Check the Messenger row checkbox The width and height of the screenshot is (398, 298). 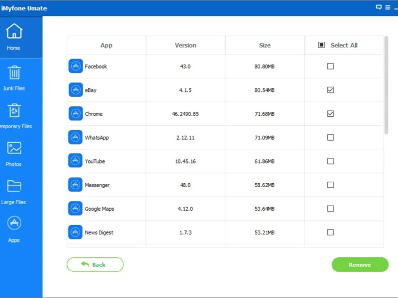pyautogui.click(x=330, y=185)
